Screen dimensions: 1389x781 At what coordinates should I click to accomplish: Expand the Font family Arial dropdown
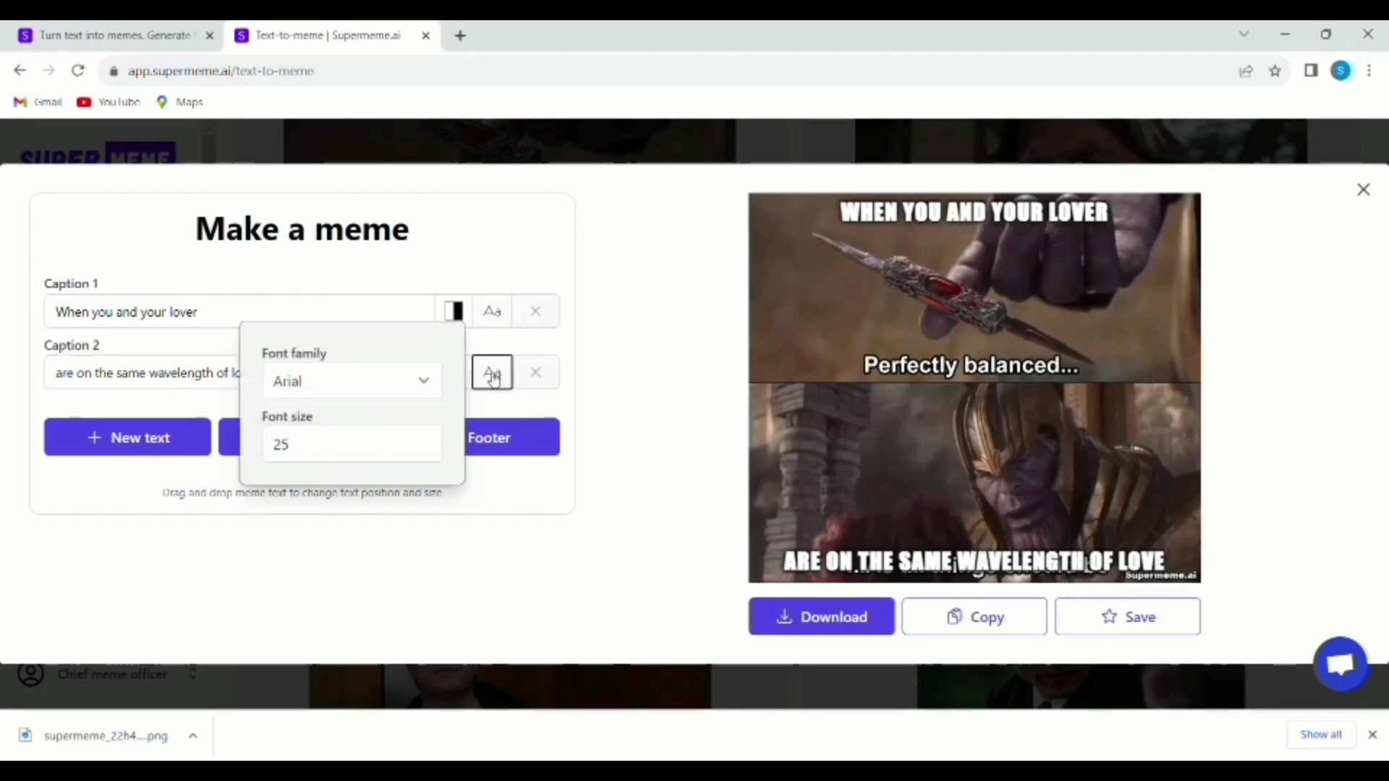pos(352,381)
